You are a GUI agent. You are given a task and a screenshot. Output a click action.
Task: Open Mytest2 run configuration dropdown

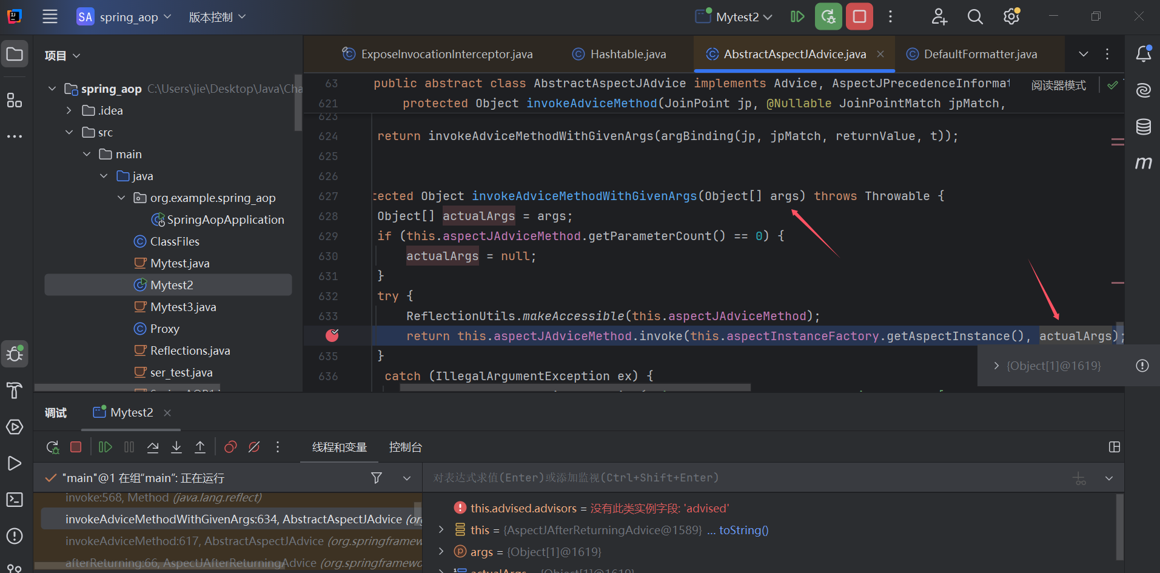pyautogui.click(x=744, y=17)
